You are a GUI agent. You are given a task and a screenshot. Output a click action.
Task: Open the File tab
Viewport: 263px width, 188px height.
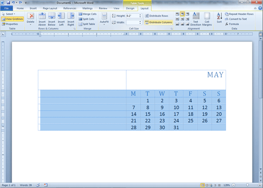(x=7, y=8)
